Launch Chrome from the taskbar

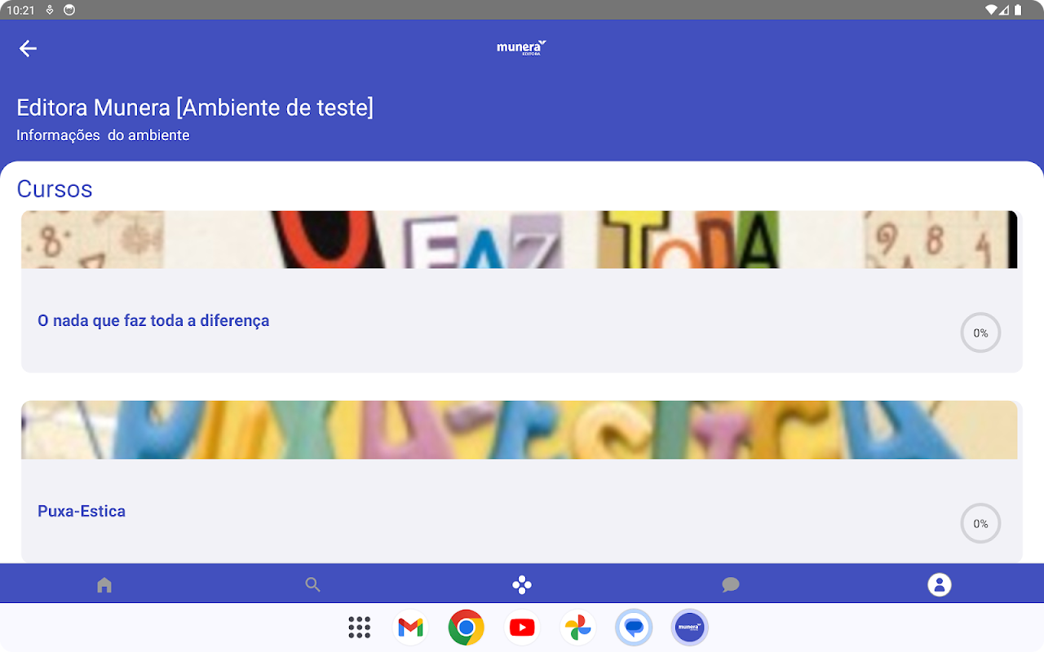coord(467,628)
